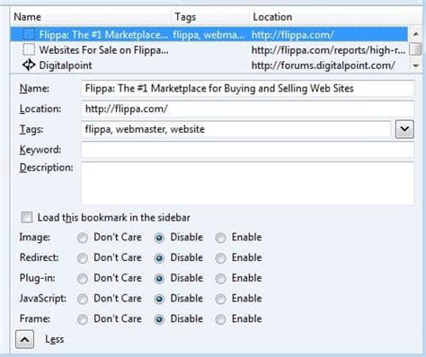Viewport: 426px width, 357px height.
Task: Select Enable for JavaScript
Action: pyautogui.click(x=220, y=299)
